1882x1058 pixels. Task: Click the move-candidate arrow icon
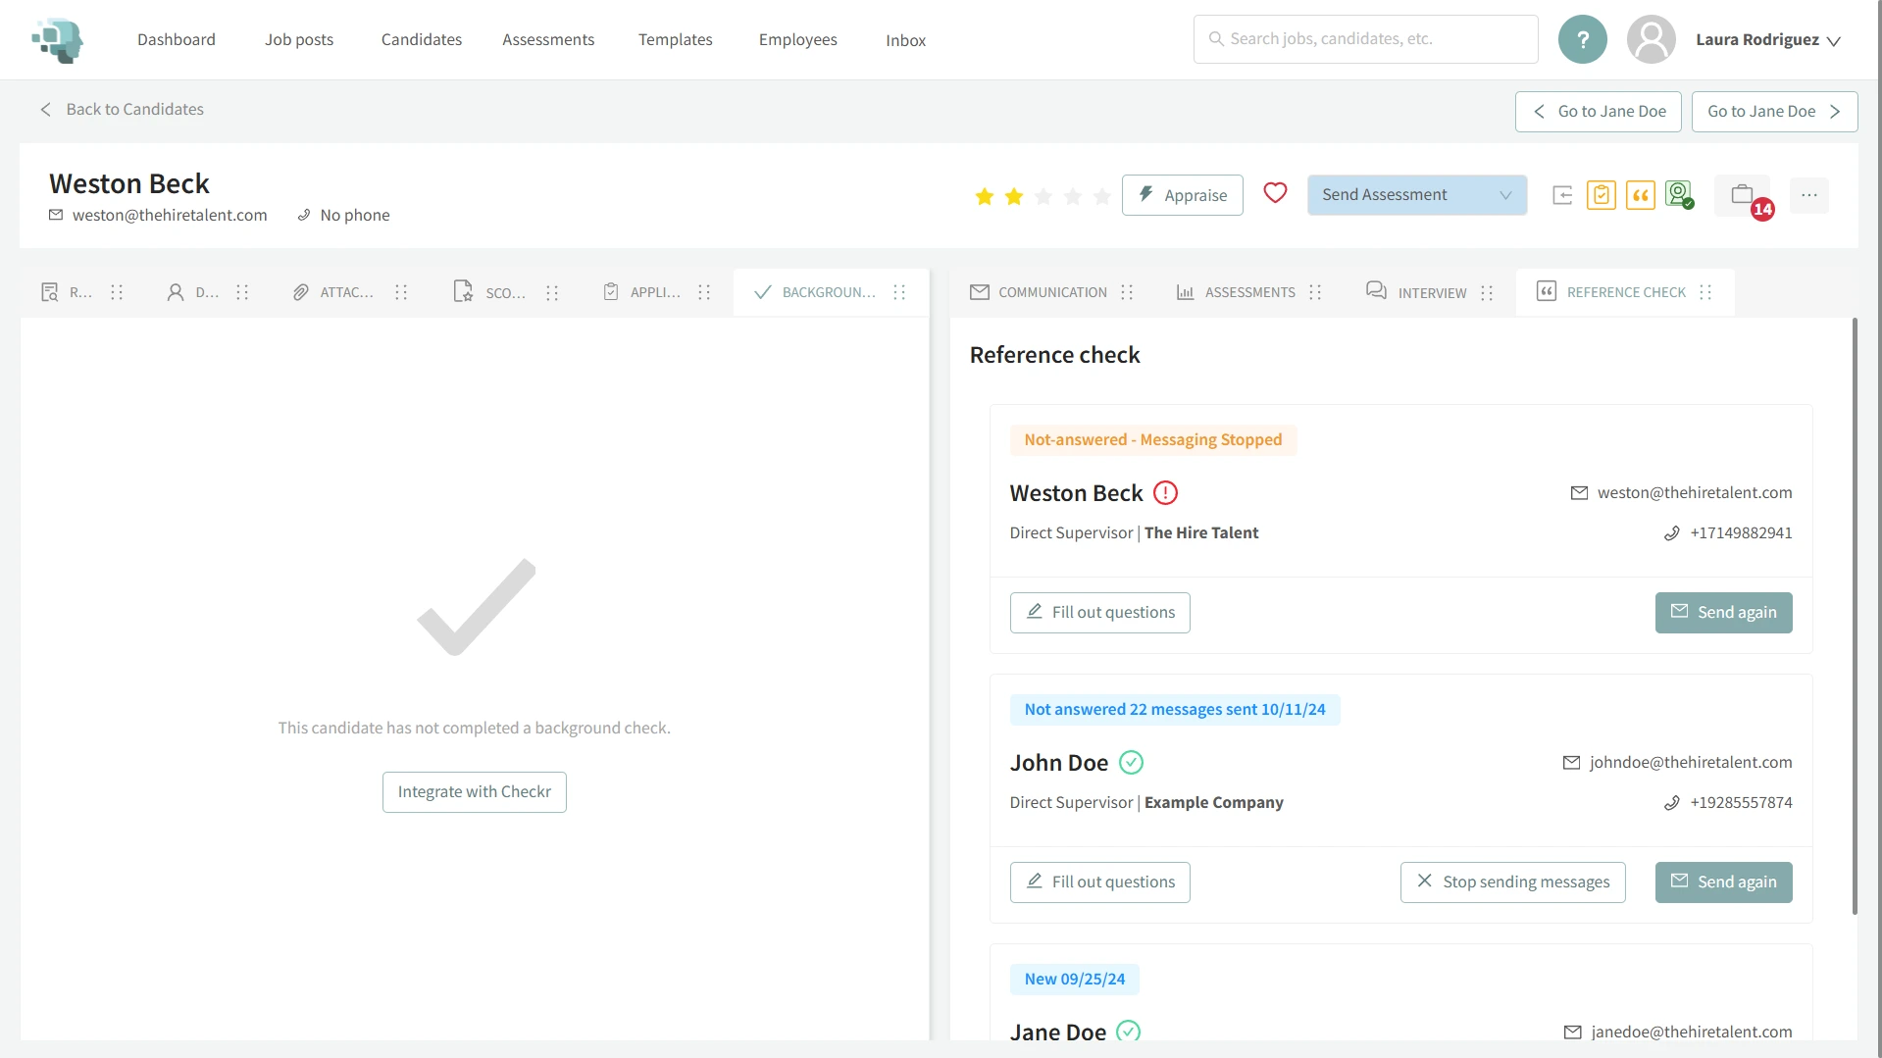[1562, 195]
